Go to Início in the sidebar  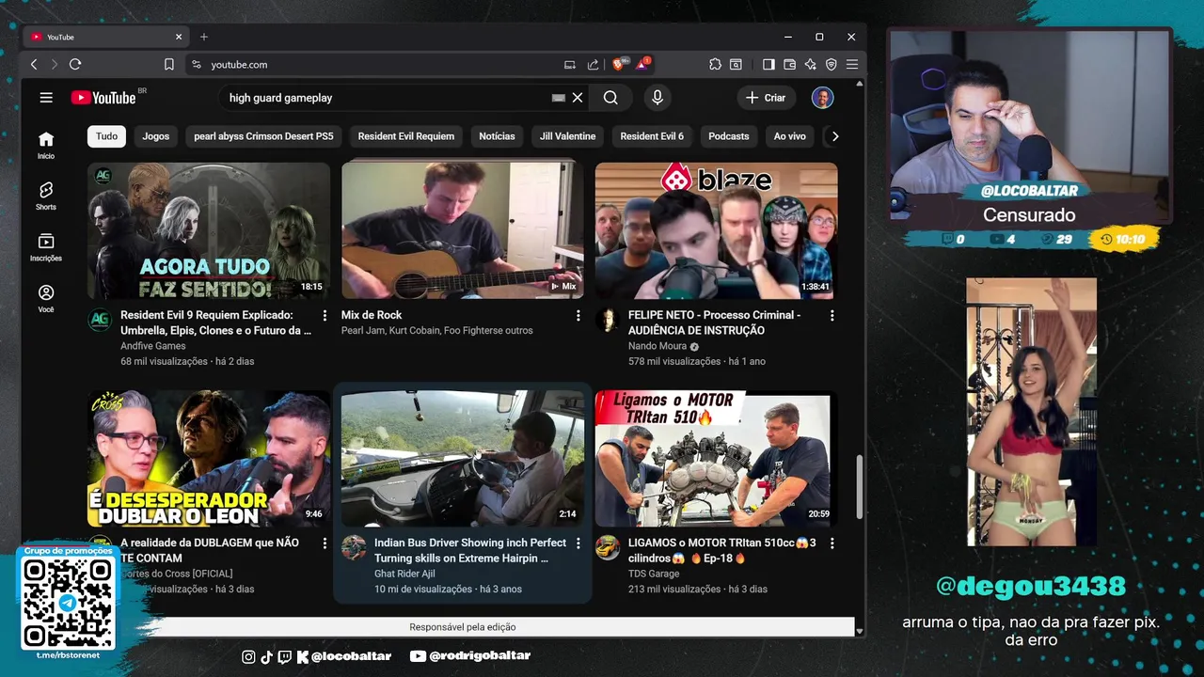46,145
